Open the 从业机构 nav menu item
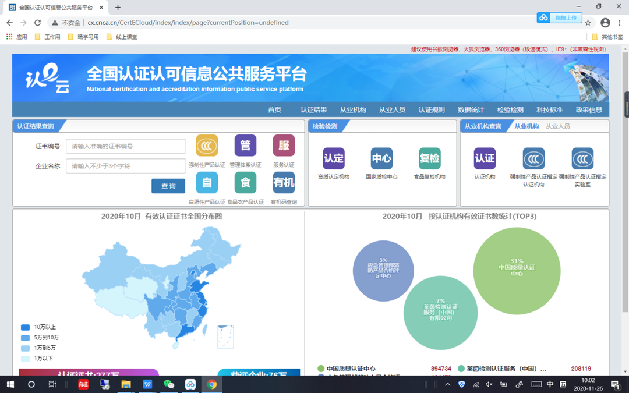 click(353, 110)
